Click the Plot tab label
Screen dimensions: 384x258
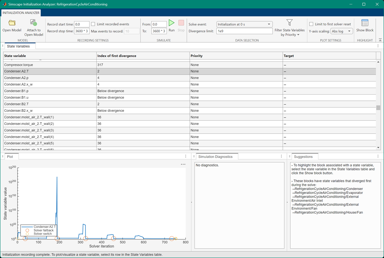pos(10,156)
